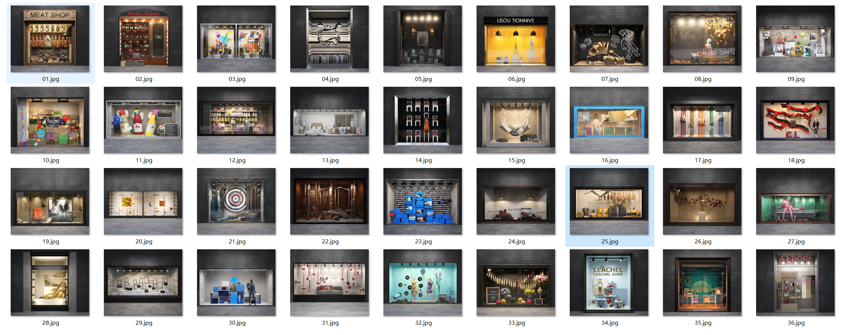Select the 27.jpg pink octopus thumbnail
846x335 pixels.
point(796,201)
